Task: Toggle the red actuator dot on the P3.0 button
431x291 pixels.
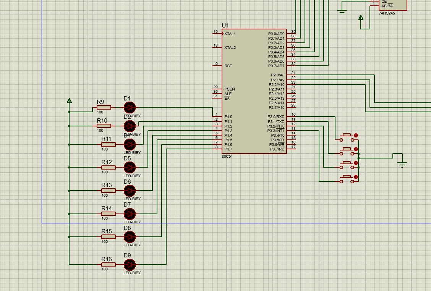Action: point(356,135)
